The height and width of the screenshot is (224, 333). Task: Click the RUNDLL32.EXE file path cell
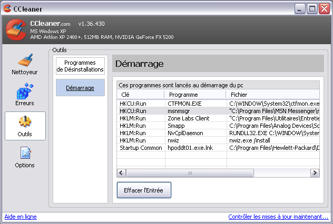pos(274,133)
